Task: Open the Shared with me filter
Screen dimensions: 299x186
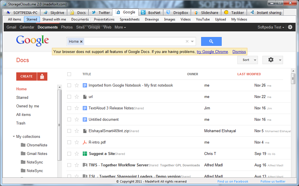Action: 54,19
